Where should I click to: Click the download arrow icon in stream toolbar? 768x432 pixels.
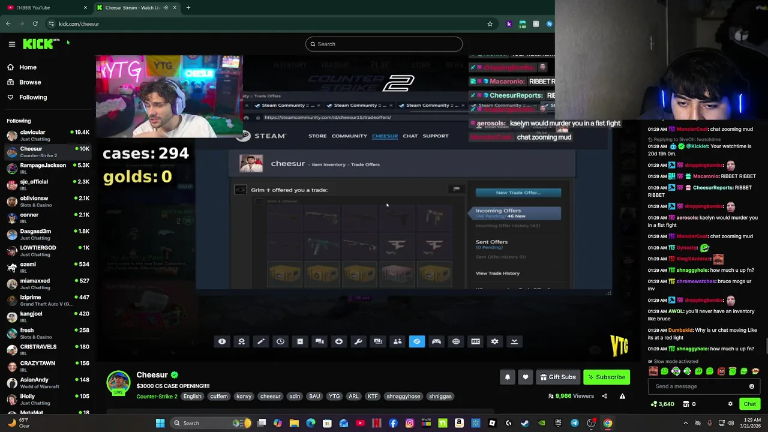[339, 341]
